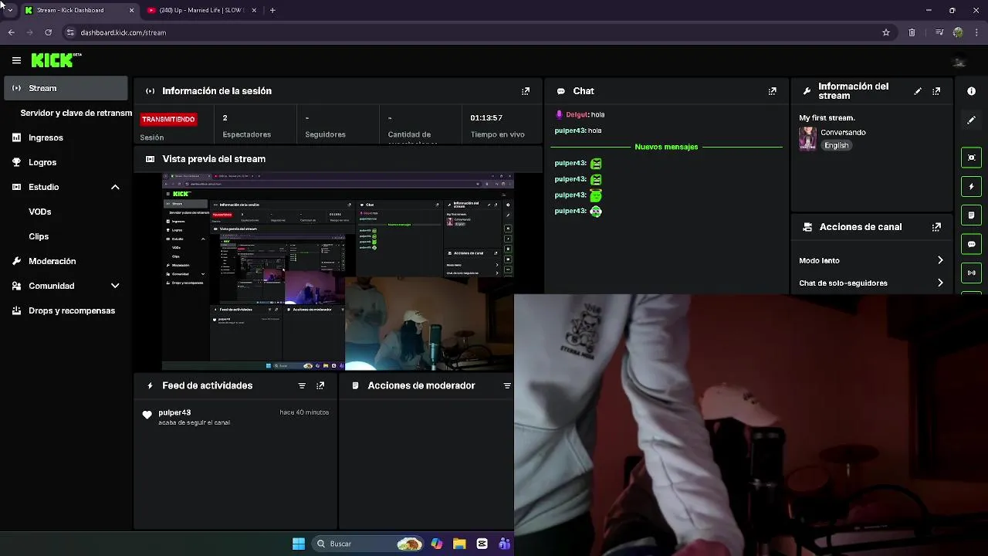988x556 pixels.
Task: View site information icon in address bar
Action: coord(70,32)
